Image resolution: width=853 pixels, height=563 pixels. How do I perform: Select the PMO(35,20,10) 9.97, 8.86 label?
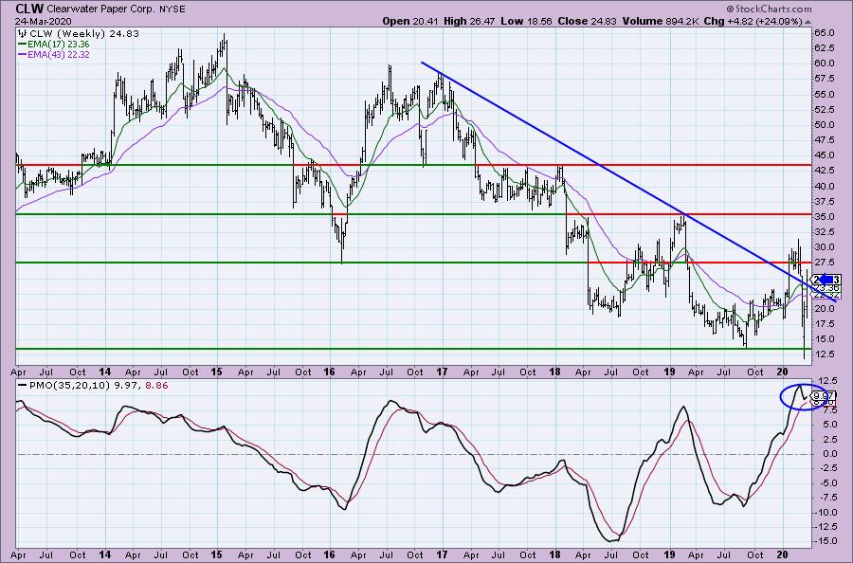pos(99,385)
